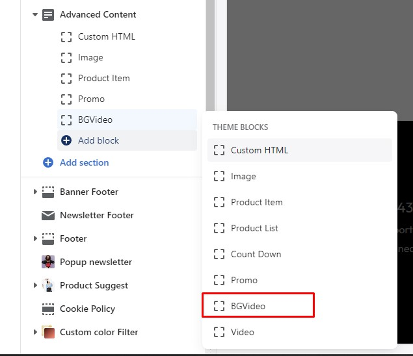This screenshot has width=413, height=356.
Task: Click the Popup newsletter thumbnail icon
Action: tap(48, 262)
